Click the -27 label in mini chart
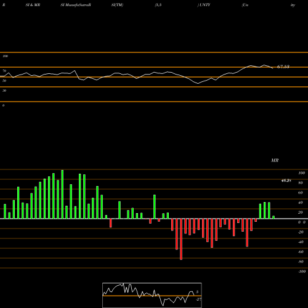Screen dimensions: 308x308 click(x=198, y=299)
